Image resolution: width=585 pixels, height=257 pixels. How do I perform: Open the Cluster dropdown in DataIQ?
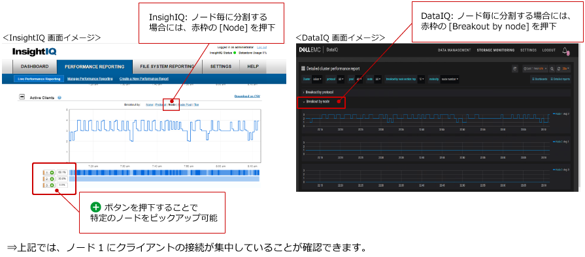317,79
